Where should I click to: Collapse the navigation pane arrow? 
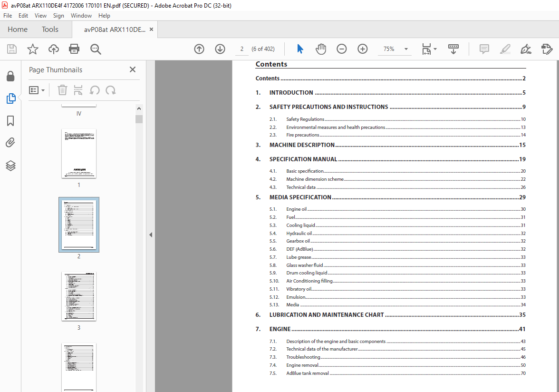[151, 235]
